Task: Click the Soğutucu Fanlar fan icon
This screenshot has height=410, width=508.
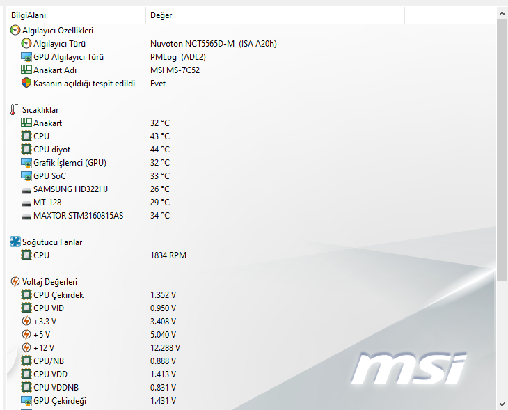Action: coord(15,242)
